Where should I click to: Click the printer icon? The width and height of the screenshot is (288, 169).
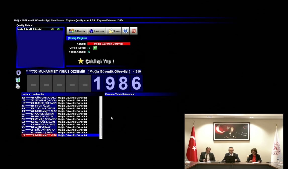pyautogui.click(x=18, y=87)
